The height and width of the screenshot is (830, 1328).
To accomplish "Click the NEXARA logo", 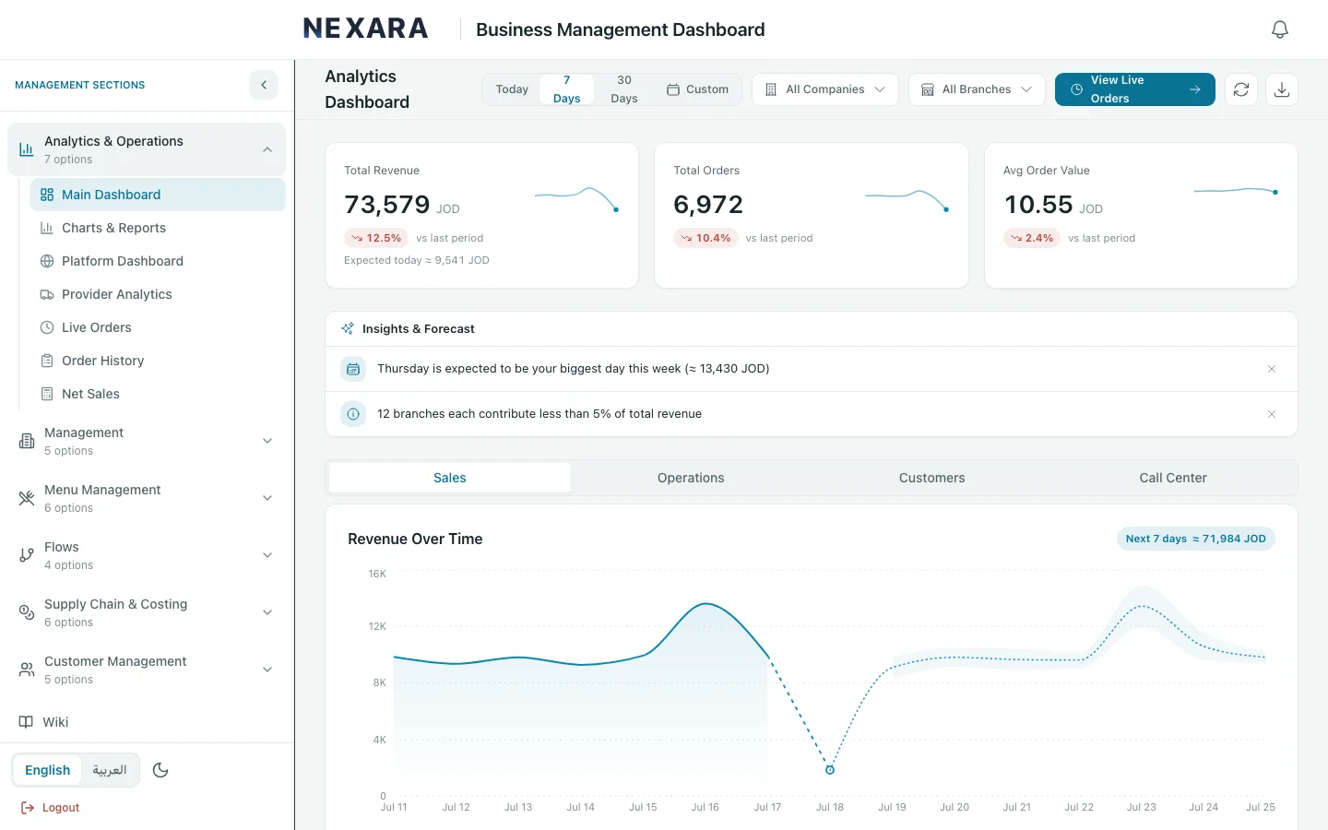I will point(366,29).
